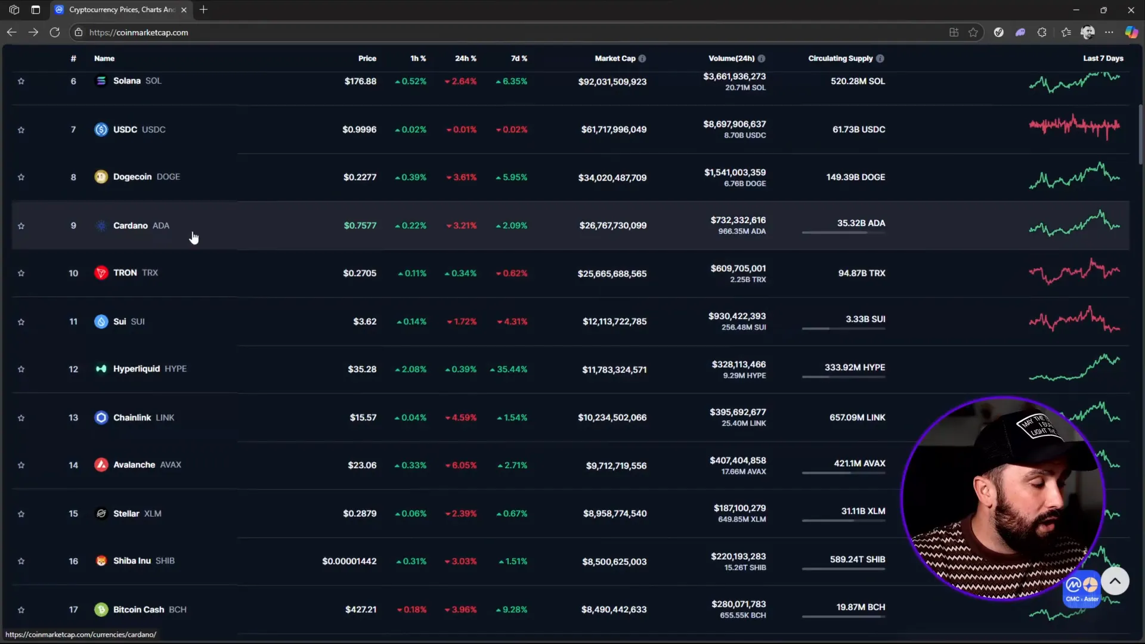Click the browser address bar URL

[x=138, y=32]
